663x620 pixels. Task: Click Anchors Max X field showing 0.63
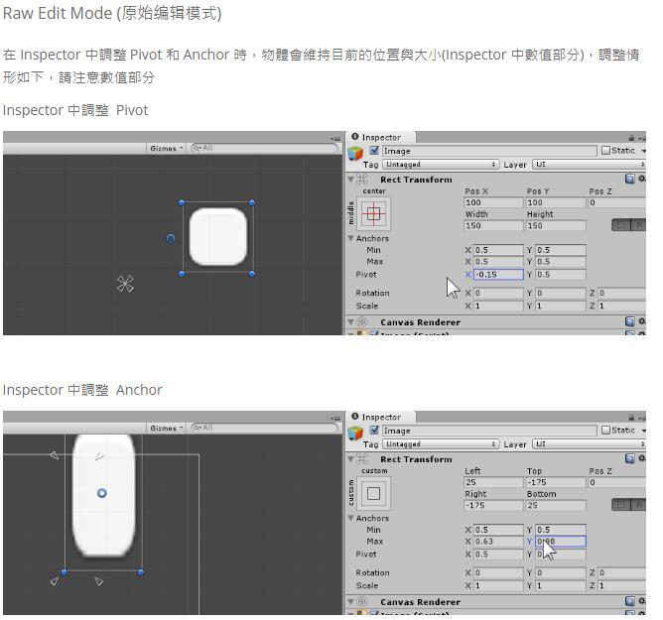498,542
